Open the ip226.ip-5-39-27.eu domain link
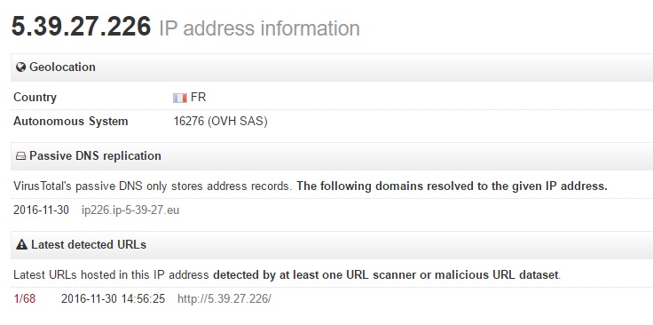The width and height of the screenshot is (653, 325). tap(130, 210)
